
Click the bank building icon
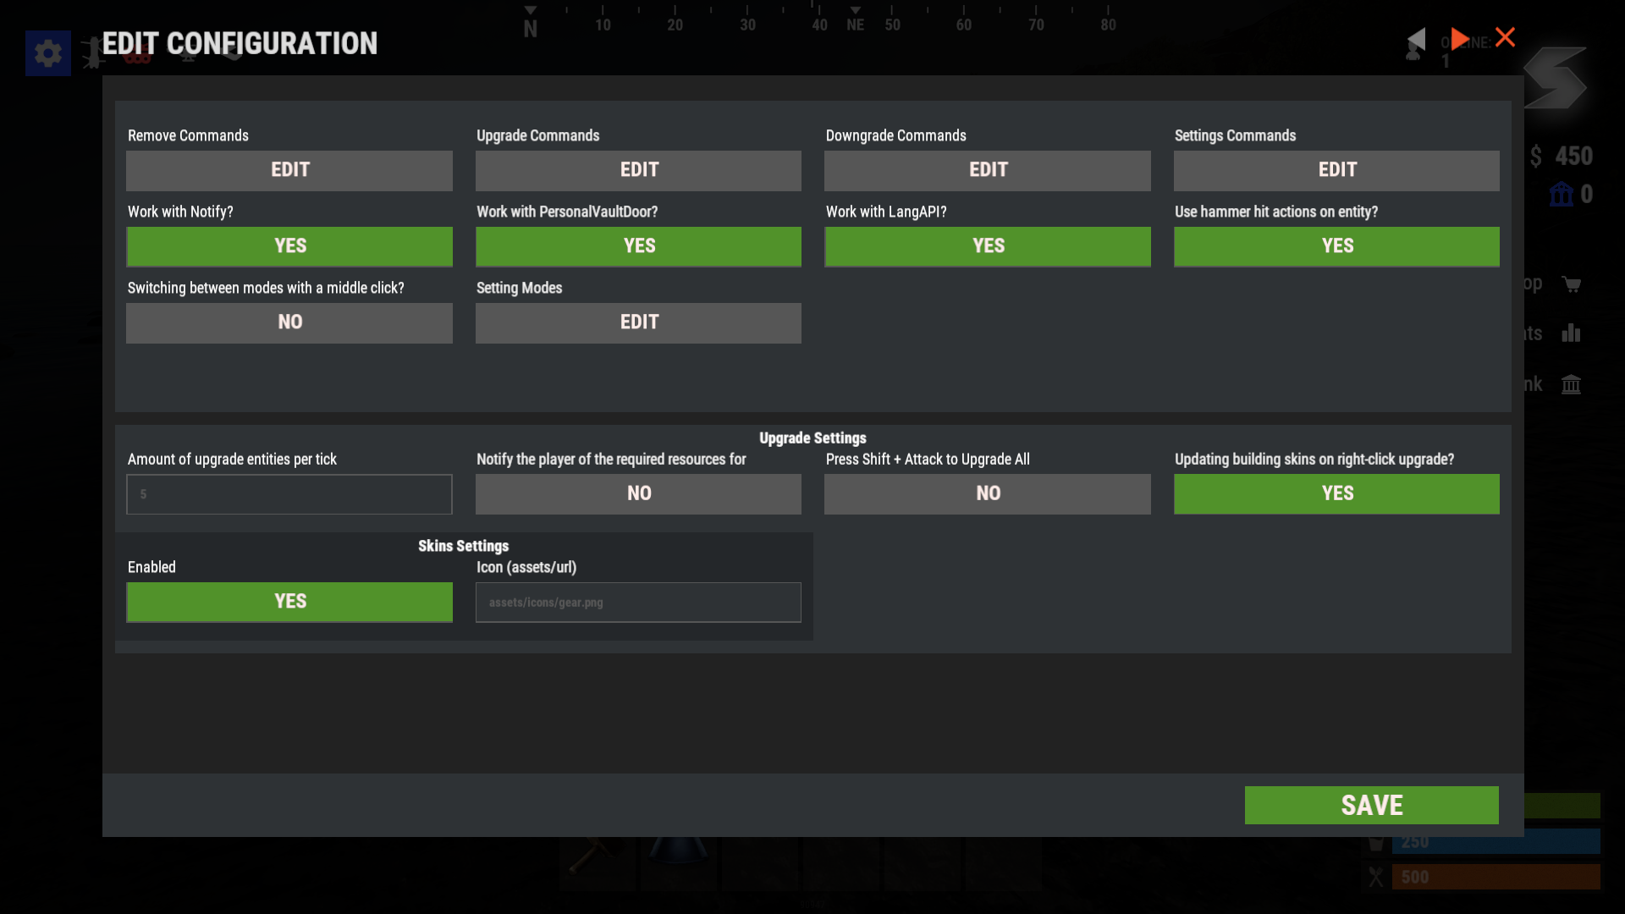click(x=1571, y=384)
